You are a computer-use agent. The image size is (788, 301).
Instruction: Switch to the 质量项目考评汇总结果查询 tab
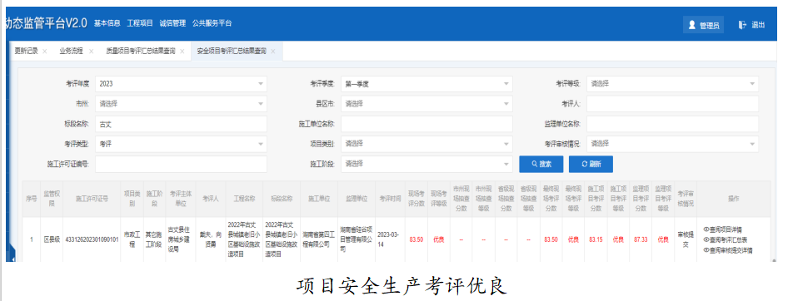[140, 52]
